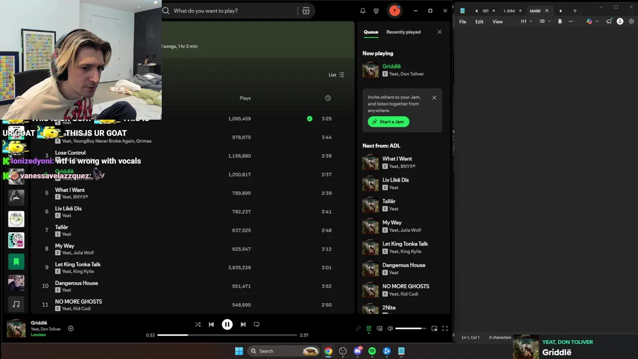Close the Untitled Notepad tab
638x359 pixels.
547,10
